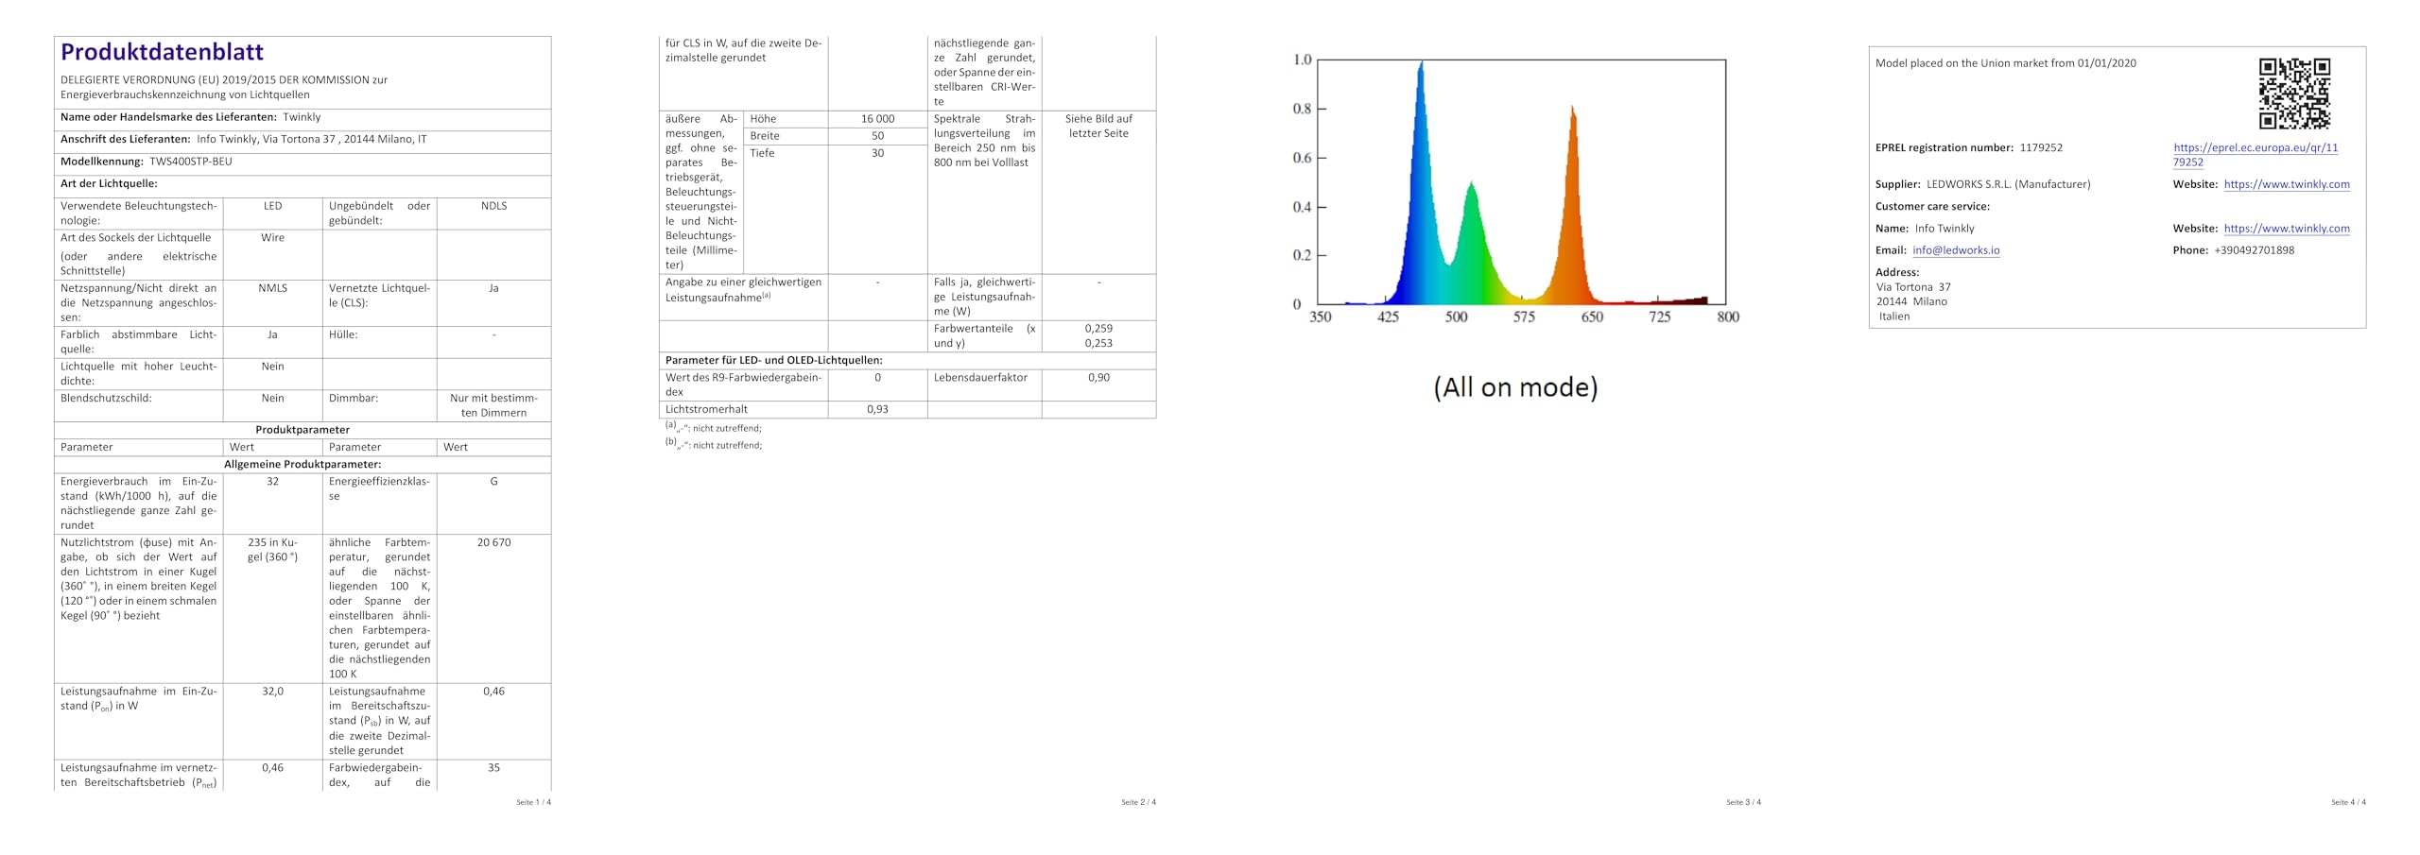Open the eprel.ec.europa.eu QR registration link
The height and width of the screenshot is (855, 2420).
(2255, 154)
